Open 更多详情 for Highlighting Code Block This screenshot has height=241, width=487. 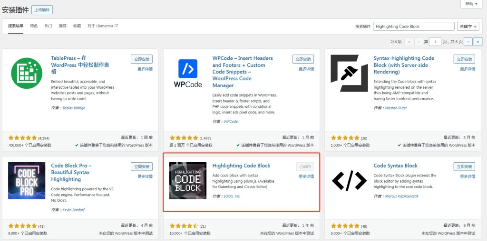point(306,176)
